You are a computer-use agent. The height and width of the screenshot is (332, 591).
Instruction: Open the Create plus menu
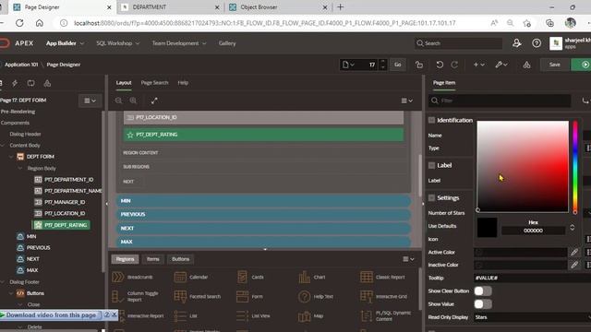click(478, 65)
